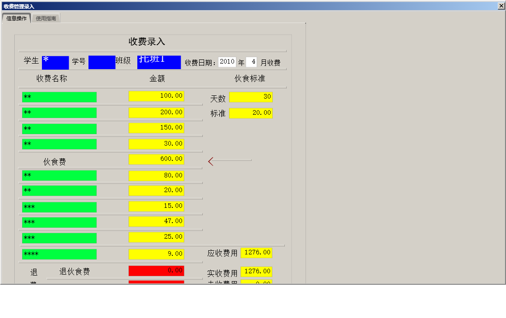The width and height of the screenshot is (506, 318).
Task: Click the 班级 field showing 托班1
Action: [159, 62]
